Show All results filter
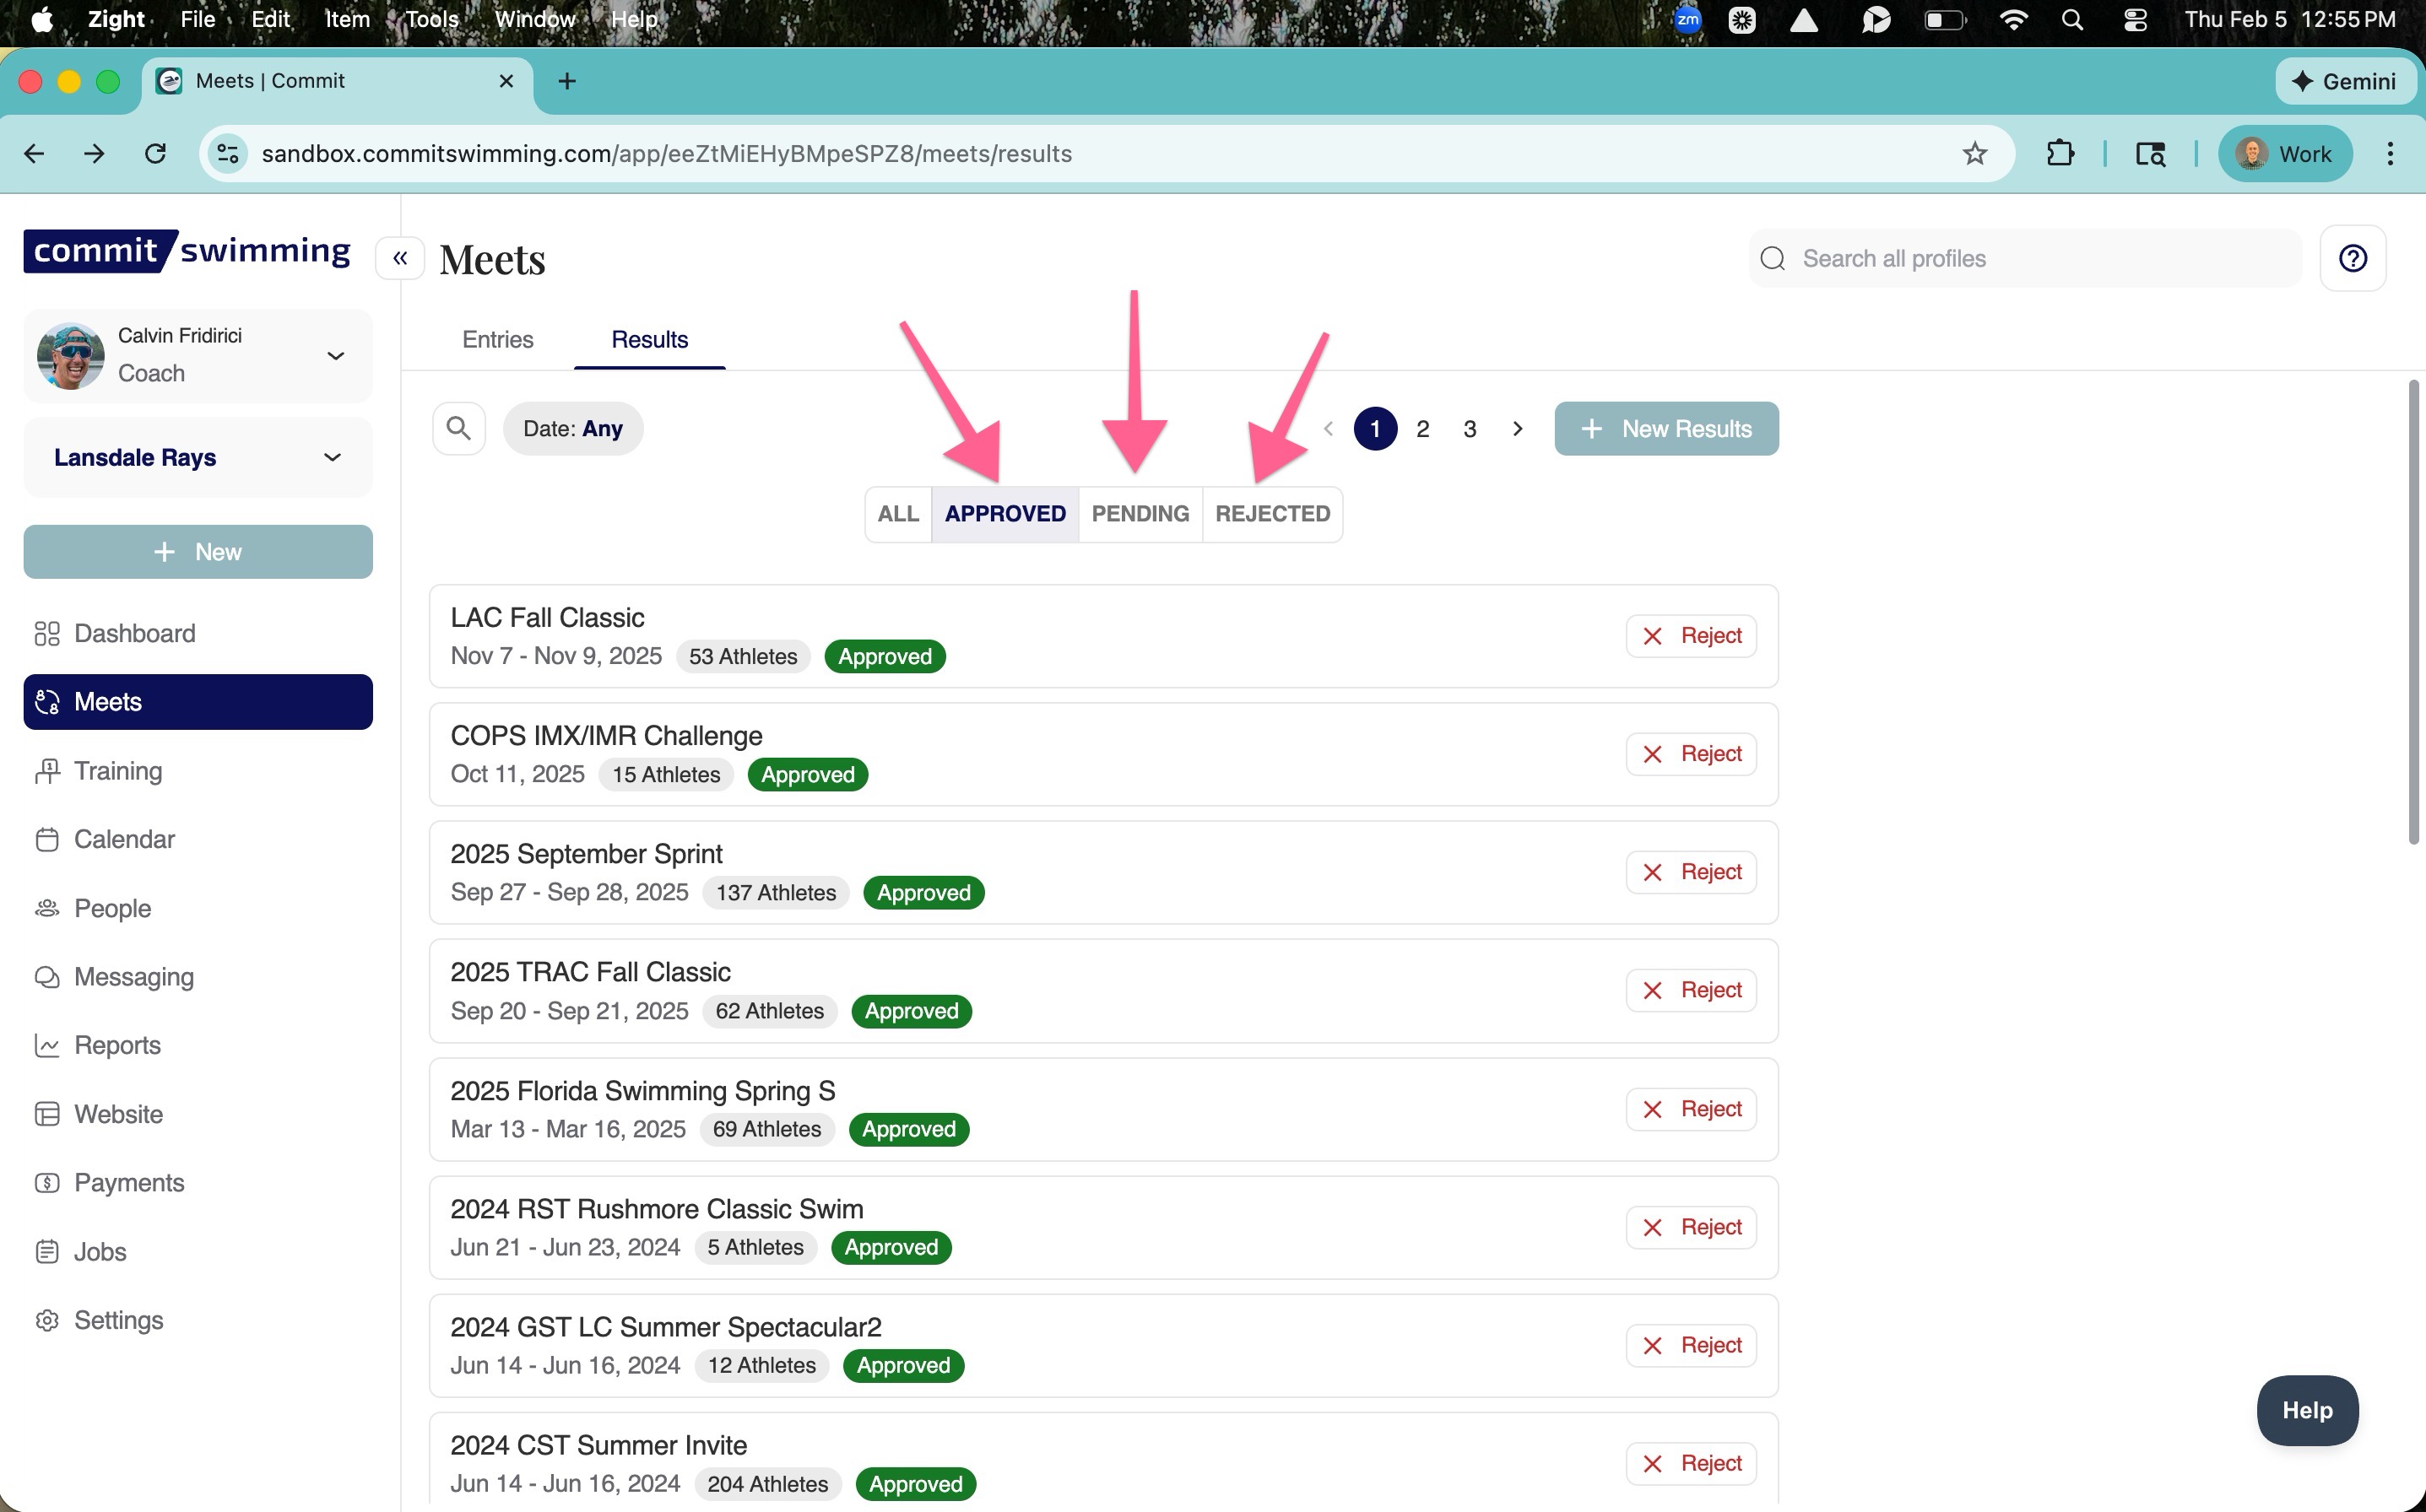 point(897,514)
